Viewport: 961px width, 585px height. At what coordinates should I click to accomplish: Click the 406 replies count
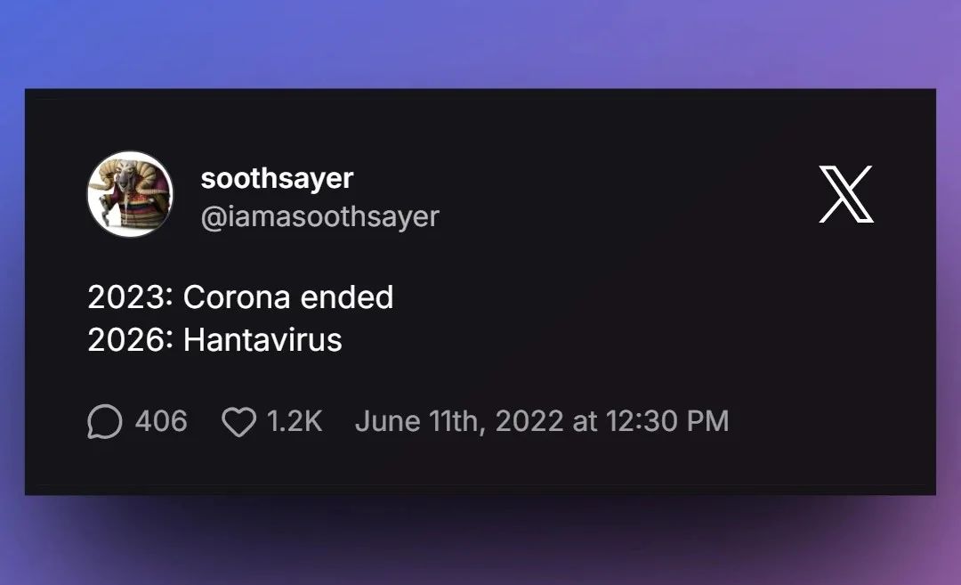161,421
